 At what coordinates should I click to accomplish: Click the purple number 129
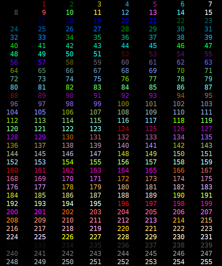[40, 137]
